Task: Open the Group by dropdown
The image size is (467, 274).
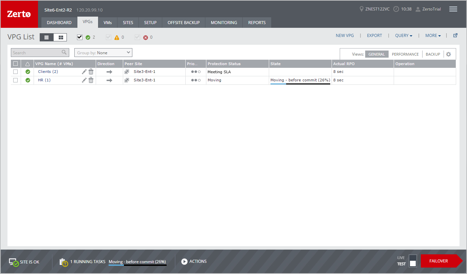Action: (103, 53)
